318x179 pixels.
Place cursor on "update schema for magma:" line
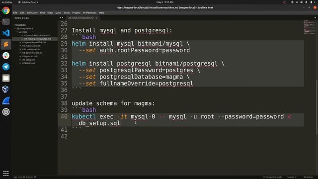(x=113, y=103)
